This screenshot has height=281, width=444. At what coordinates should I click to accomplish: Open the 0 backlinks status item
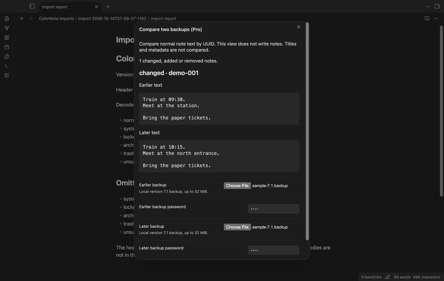pyautogui.click(x=371, y=277)
